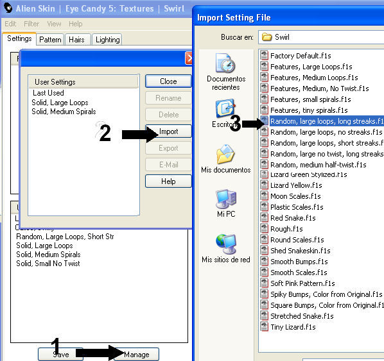Click the Alien Skin logo icon
The width and height of the screenshot is (384, 361).
[x=8, y=8]
